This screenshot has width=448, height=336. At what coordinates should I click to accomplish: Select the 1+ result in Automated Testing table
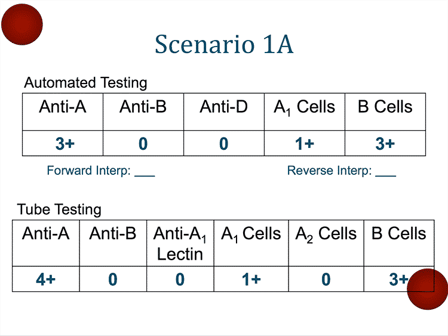point(304,144)
